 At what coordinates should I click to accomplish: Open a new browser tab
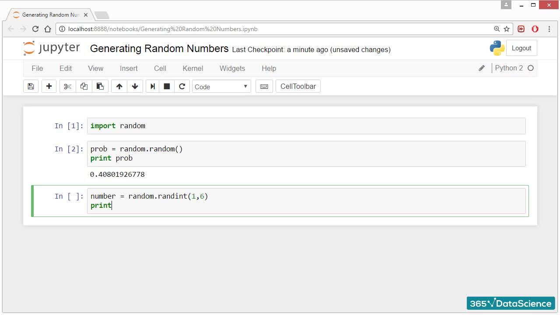click(x=101, y=15)
